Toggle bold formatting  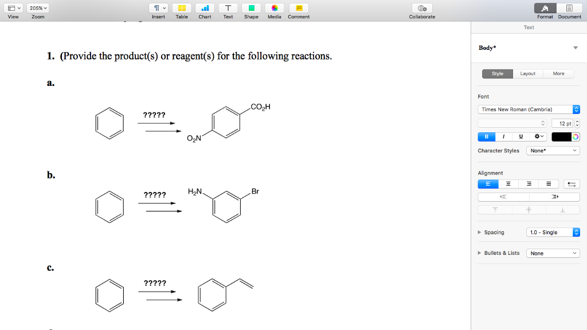coord(487,136)
